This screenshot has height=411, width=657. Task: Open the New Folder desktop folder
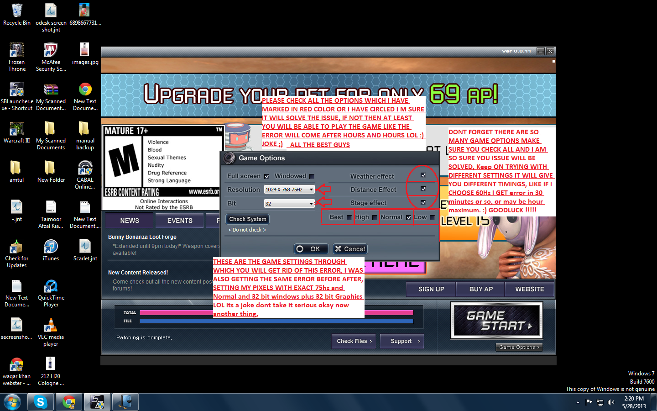(x=51, y=172)
